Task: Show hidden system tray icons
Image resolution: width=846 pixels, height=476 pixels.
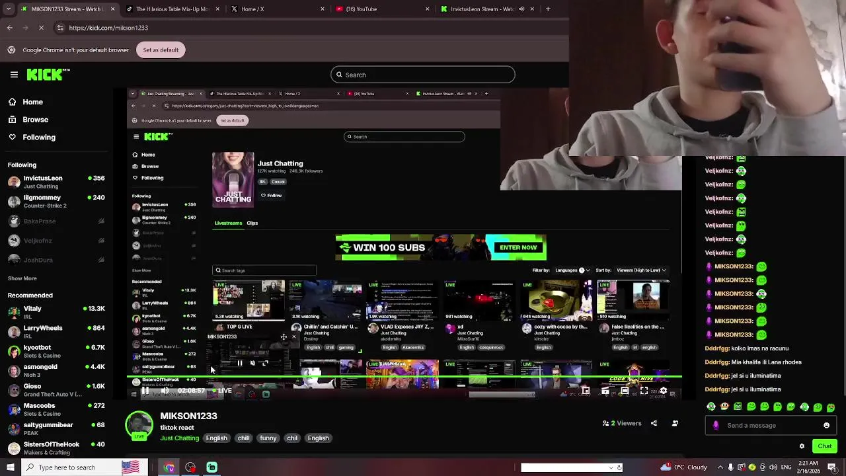Action: tap(720, 467)
